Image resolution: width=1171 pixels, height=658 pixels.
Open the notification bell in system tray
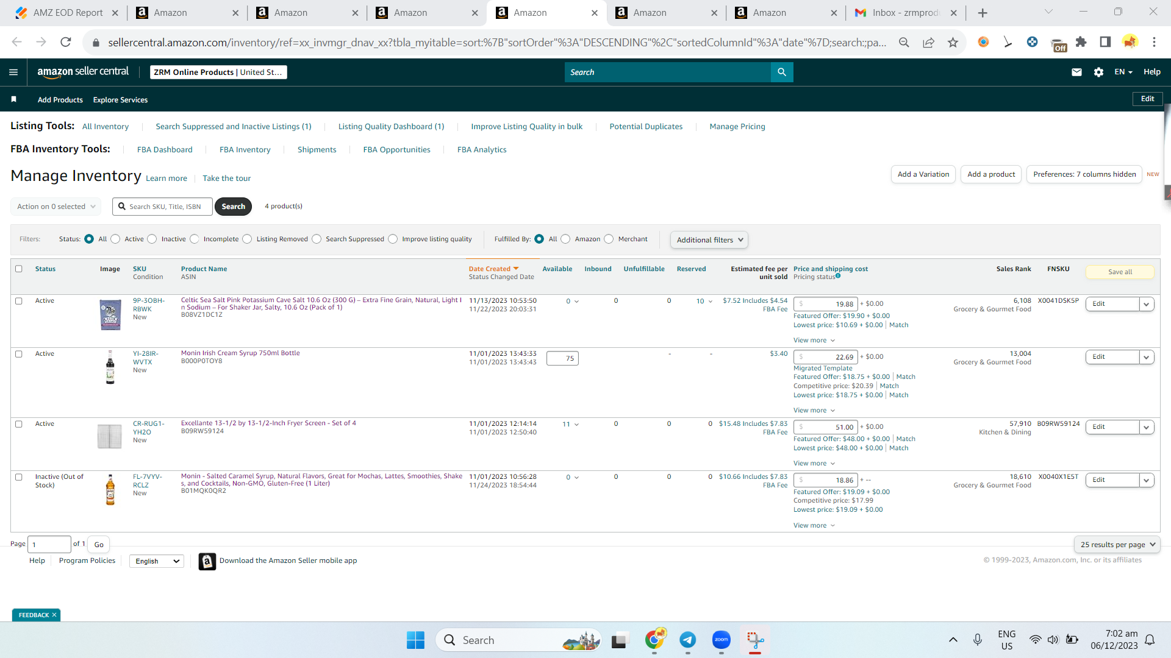1150,640
